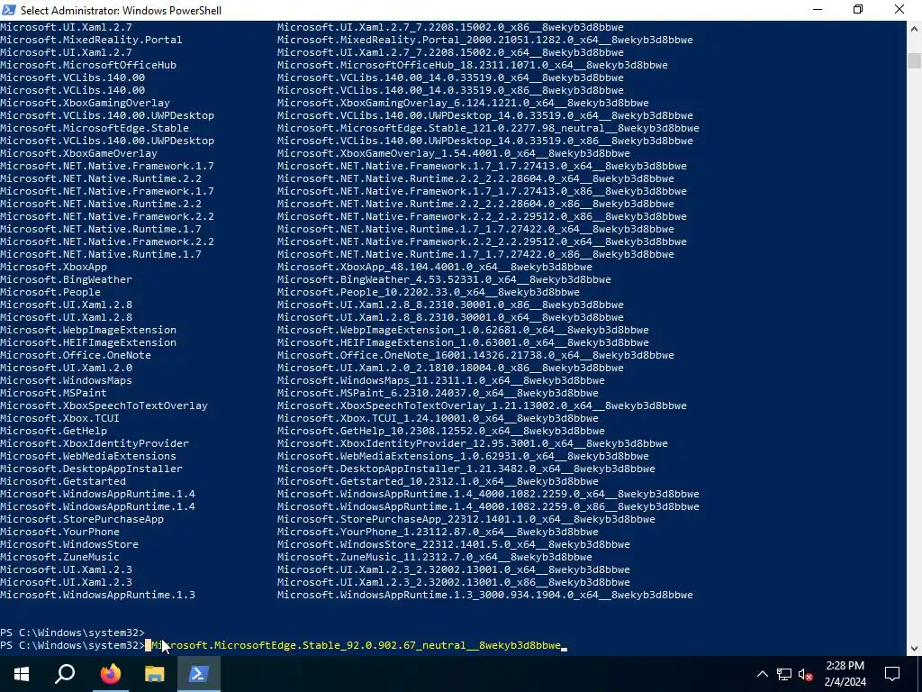Click Microsoft.WindowsMaps_11.2311.1.0_x64 full name
This screenshot has height=692, width=922.
click(441, 381)
